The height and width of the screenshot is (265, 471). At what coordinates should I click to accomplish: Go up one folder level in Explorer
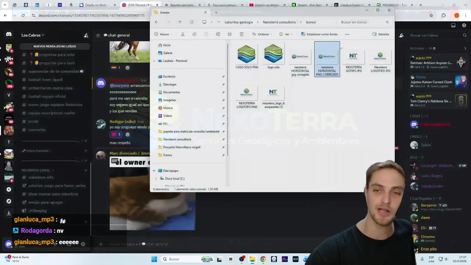click(180, 22)
